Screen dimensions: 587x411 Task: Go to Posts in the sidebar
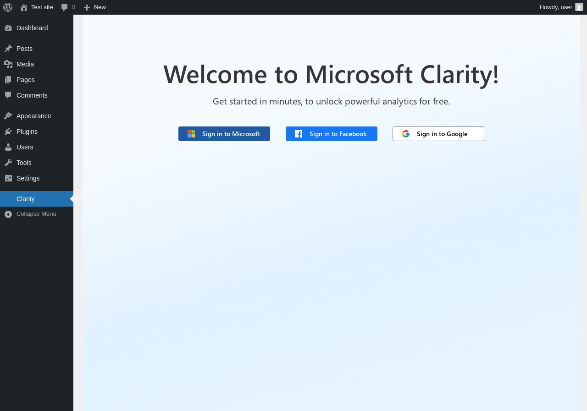[37, 49]
